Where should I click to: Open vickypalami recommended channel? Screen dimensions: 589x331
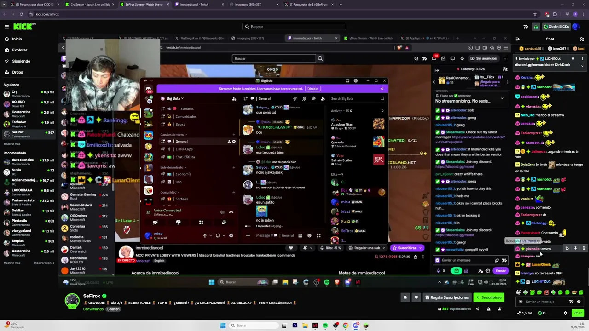tap(29, 232)
